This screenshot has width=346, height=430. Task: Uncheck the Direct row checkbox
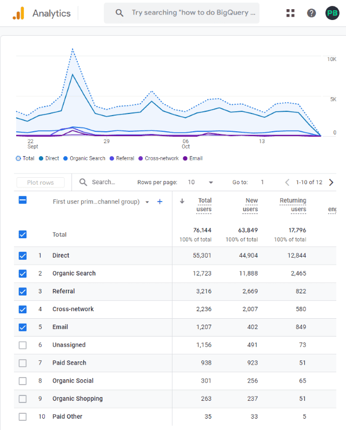(x=23, y=256)
